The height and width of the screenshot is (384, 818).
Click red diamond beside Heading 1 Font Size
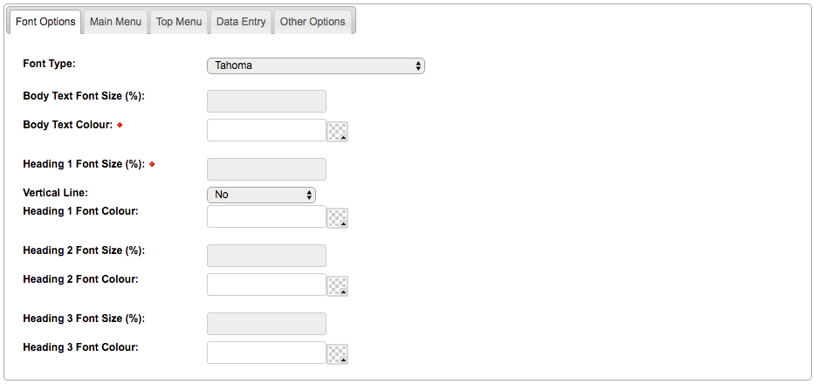(152, 164)
